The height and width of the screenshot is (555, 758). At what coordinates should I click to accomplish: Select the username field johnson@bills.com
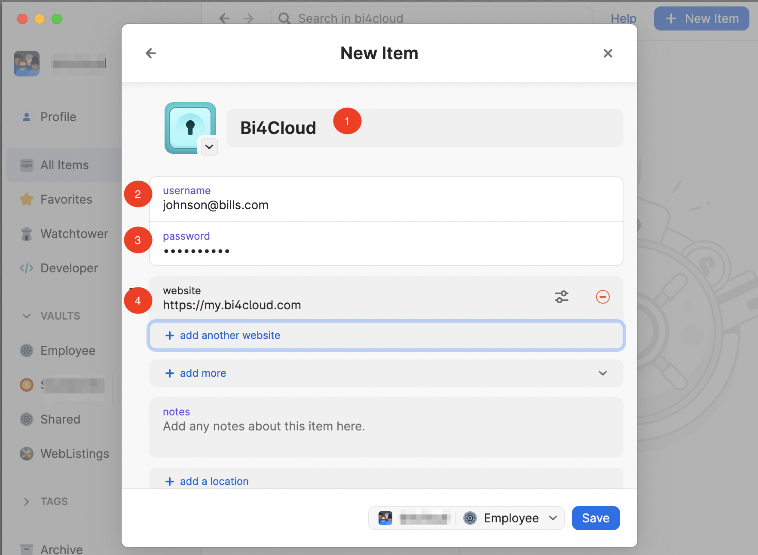point(386,199)
